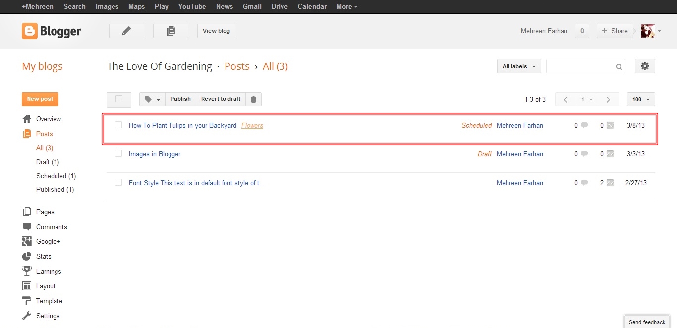Click comment icon on Tulips post row
Image resolution: width=677 pixels, height=328 pixels.
[584, 125]
